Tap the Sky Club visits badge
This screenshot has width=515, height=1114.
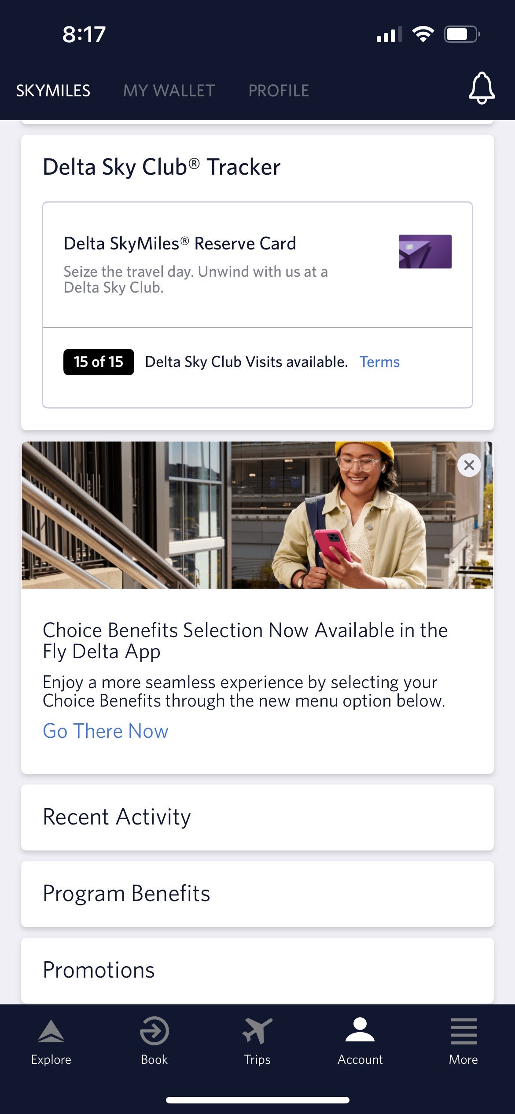98,362
